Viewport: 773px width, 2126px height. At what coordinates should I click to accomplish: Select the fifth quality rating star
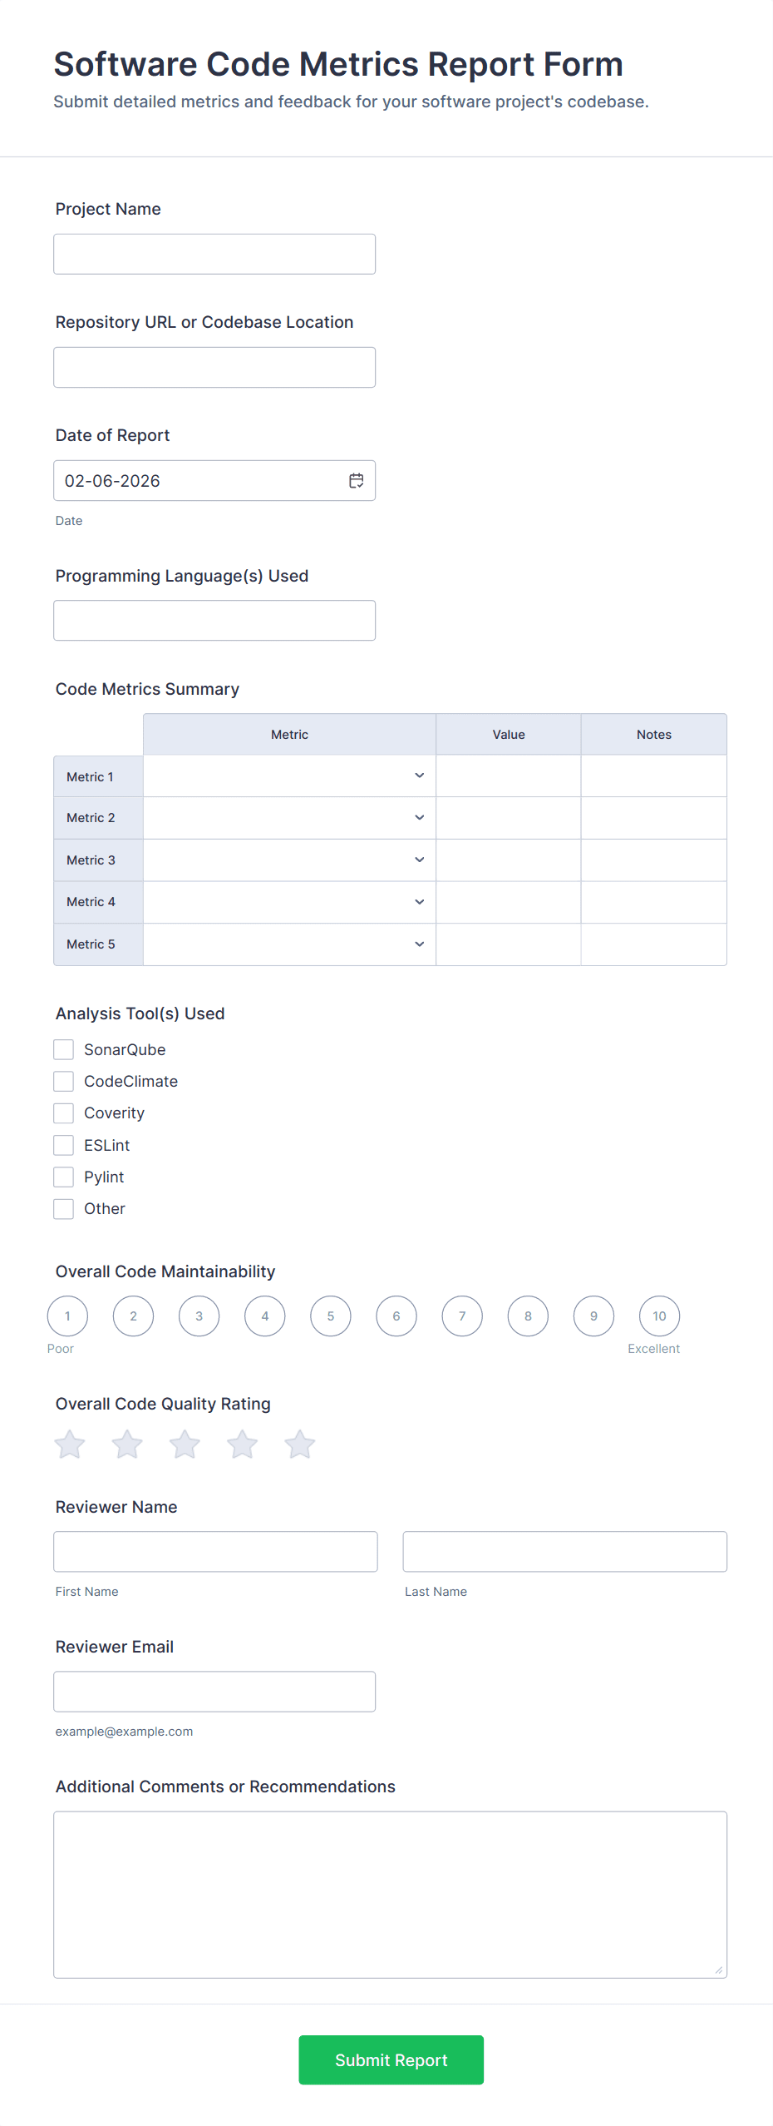tap(299, 1445)
